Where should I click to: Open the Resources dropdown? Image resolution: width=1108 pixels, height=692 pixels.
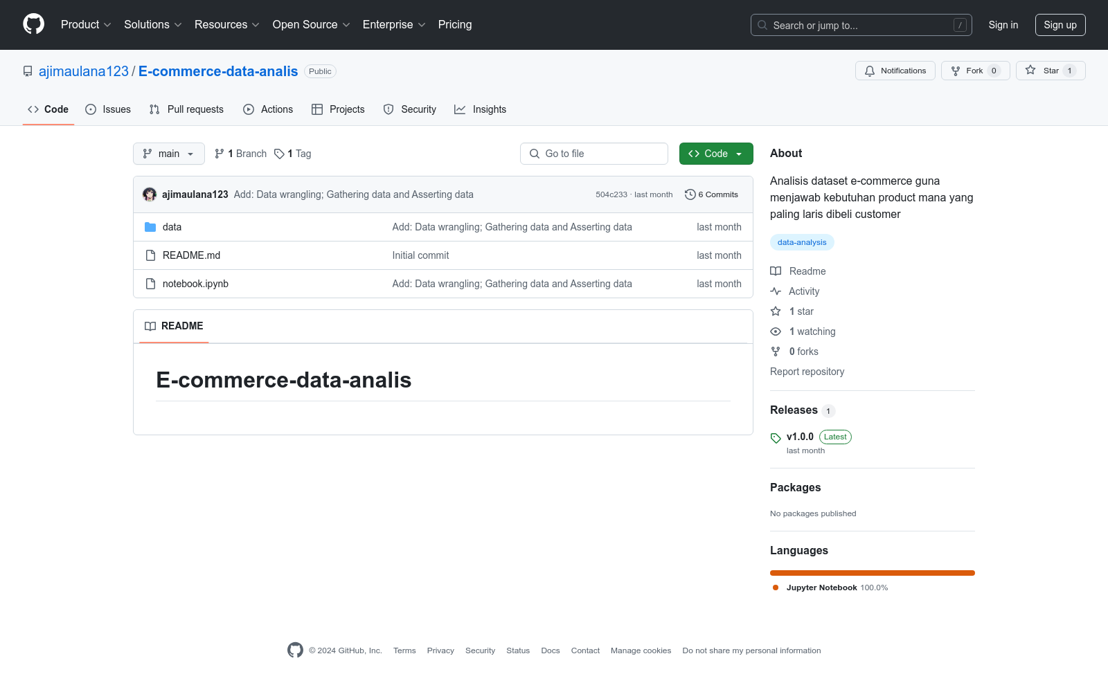(227, 25)
